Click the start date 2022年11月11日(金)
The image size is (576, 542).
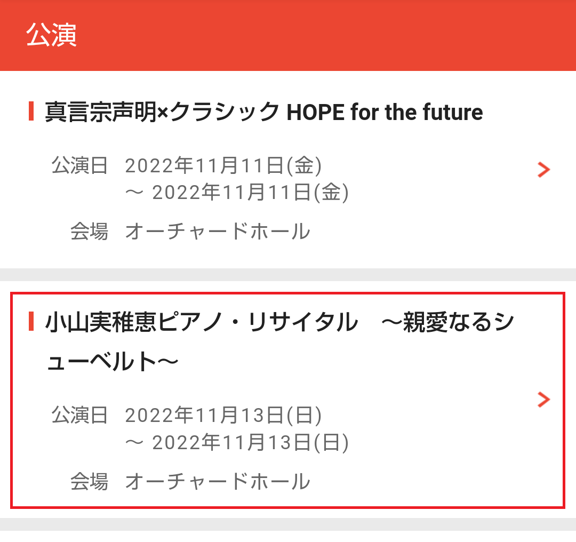click(223, 166)
